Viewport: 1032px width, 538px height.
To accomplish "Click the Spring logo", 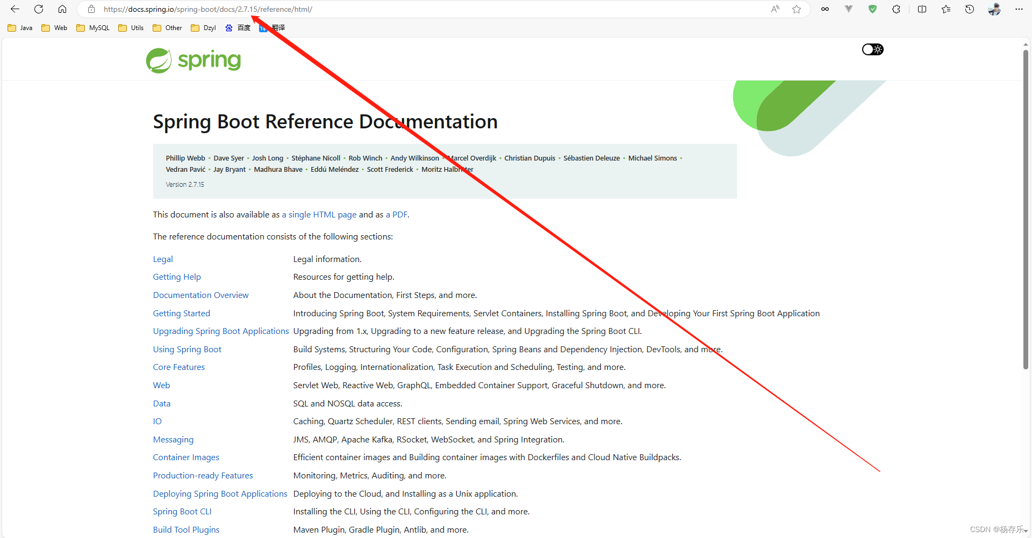I will 193,60.
